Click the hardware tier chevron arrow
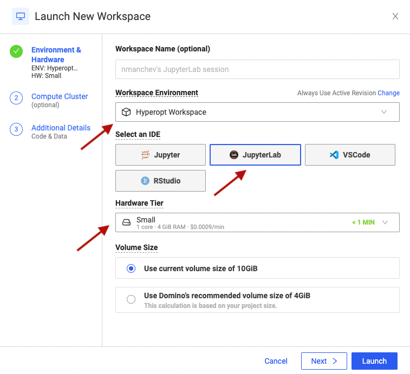Screen dimensions: 410x374 (x=385, y=222)
